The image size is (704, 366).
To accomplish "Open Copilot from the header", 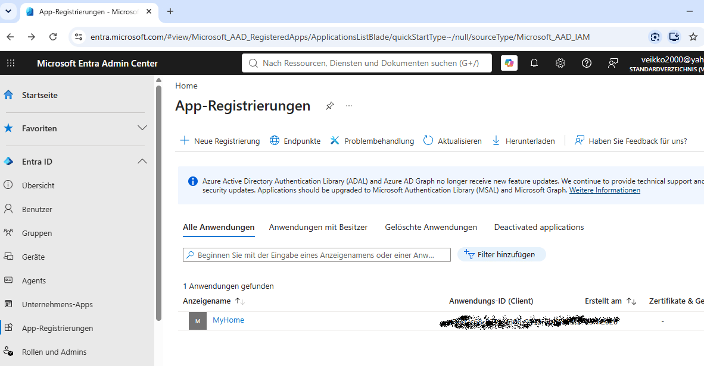I will [x=509, y=63].
